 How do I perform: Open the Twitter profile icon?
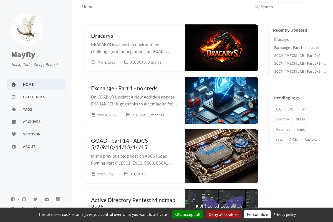pos(35,199)
